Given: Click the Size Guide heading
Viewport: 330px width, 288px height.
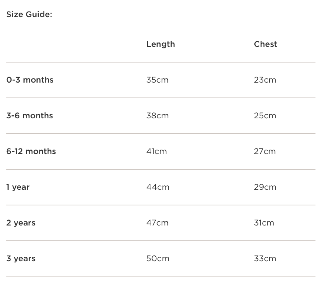Looking at the screenshot, I should click(29, 15).
